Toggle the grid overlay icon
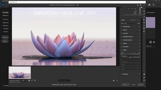 pyautogui.click(x=144, y=80)
